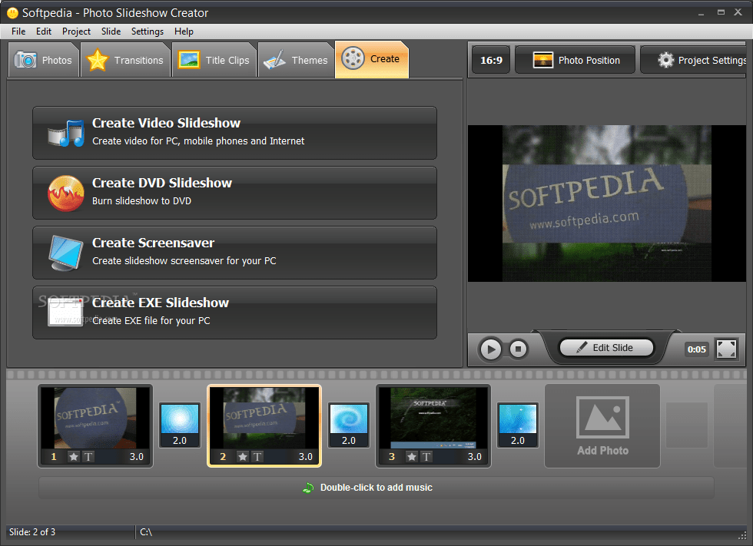Click the Photos tab camera icon
The width and height of the screenshot is (753, 546).
[25, 60]
